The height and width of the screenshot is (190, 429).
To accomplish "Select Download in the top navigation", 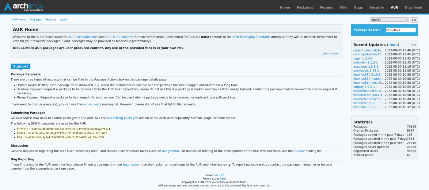I will click(x=413, y=7).
